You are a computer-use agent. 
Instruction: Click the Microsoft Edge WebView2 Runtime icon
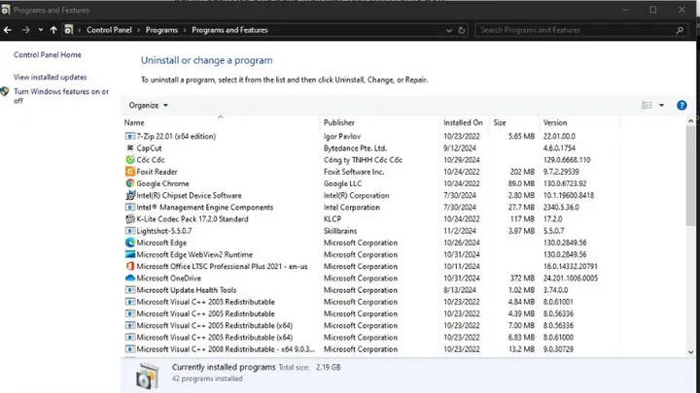tap(130, 254)
